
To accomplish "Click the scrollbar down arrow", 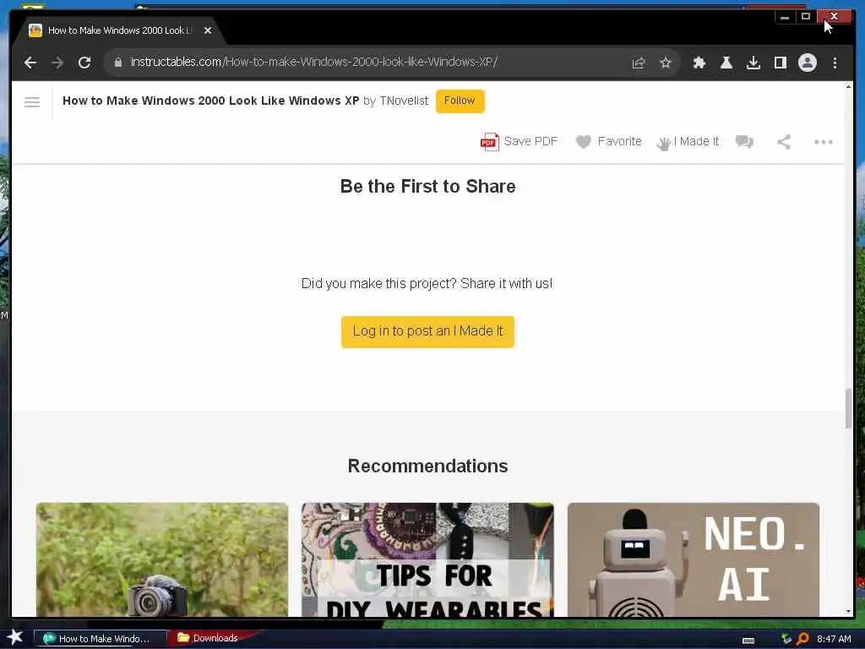I will [848, 612].
